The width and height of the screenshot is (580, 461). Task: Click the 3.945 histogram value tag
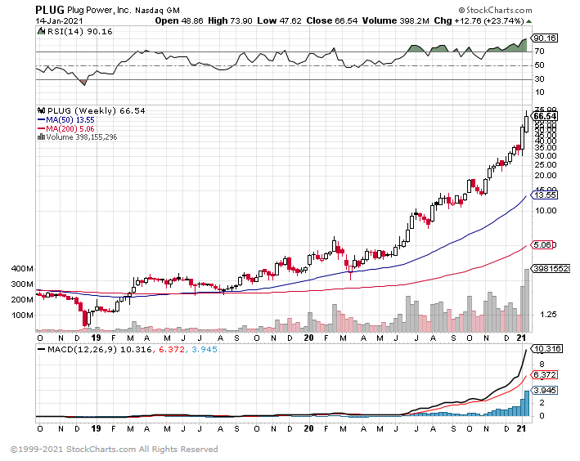pyautogui.click(x=545, y=391)
